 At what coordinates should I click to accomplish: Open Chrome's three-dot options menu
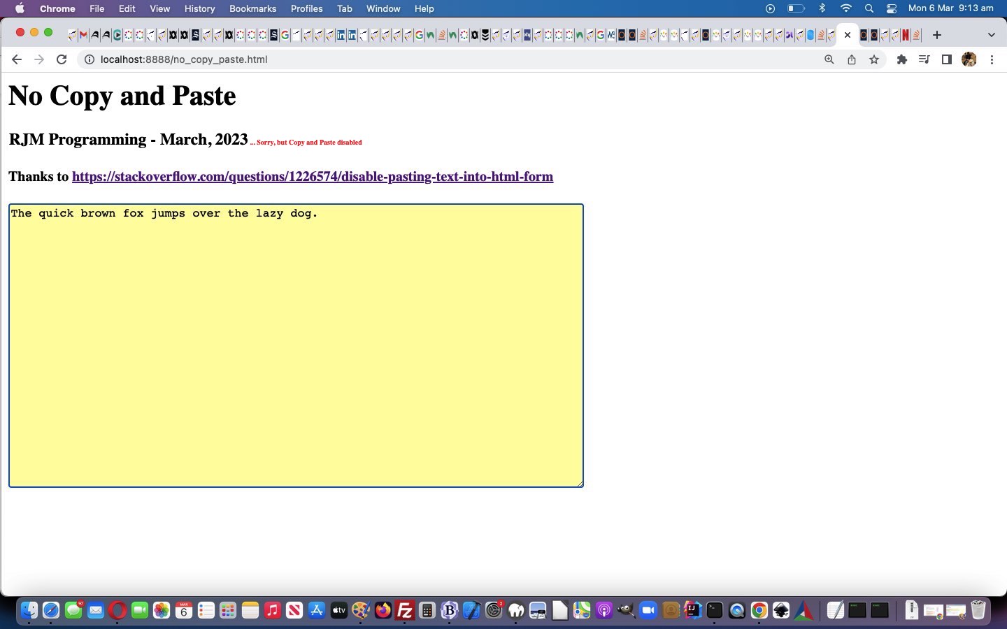tap(992, 59)
